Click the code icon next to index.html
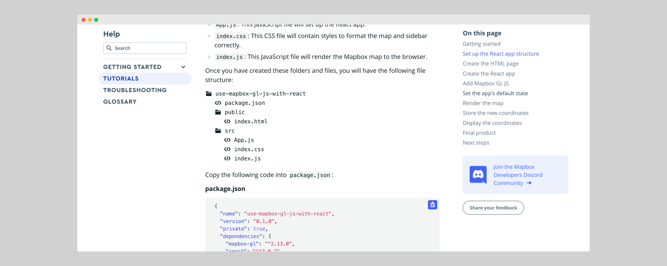The height and width of the screenshot is (266, 667). coord(227,122)
